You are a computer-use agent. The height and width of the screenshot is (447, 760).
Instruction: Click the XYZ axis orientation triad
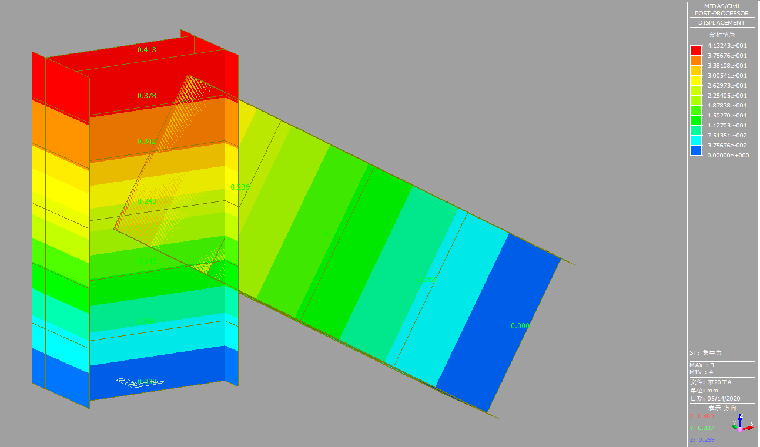click(x=742, y=424)
